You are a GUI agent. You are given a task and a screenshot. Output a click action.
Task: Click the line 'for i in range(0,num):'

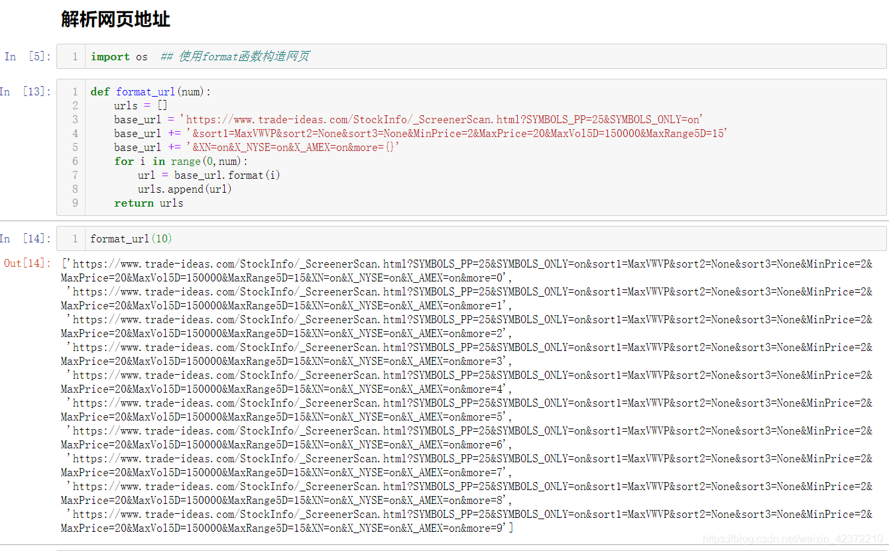point(180,161)
